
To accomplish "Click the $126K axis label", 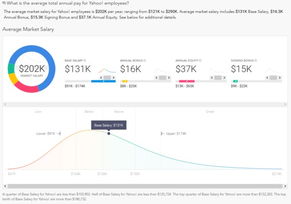I will tap(102, 174).
